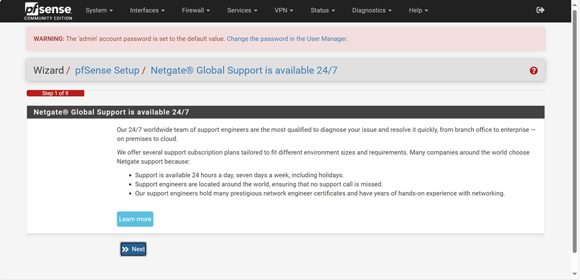Viewport: 580px width, 280px height.
Task: Expand the System dropdown menu
Action: pyautogui.click(x=99, y=11)
